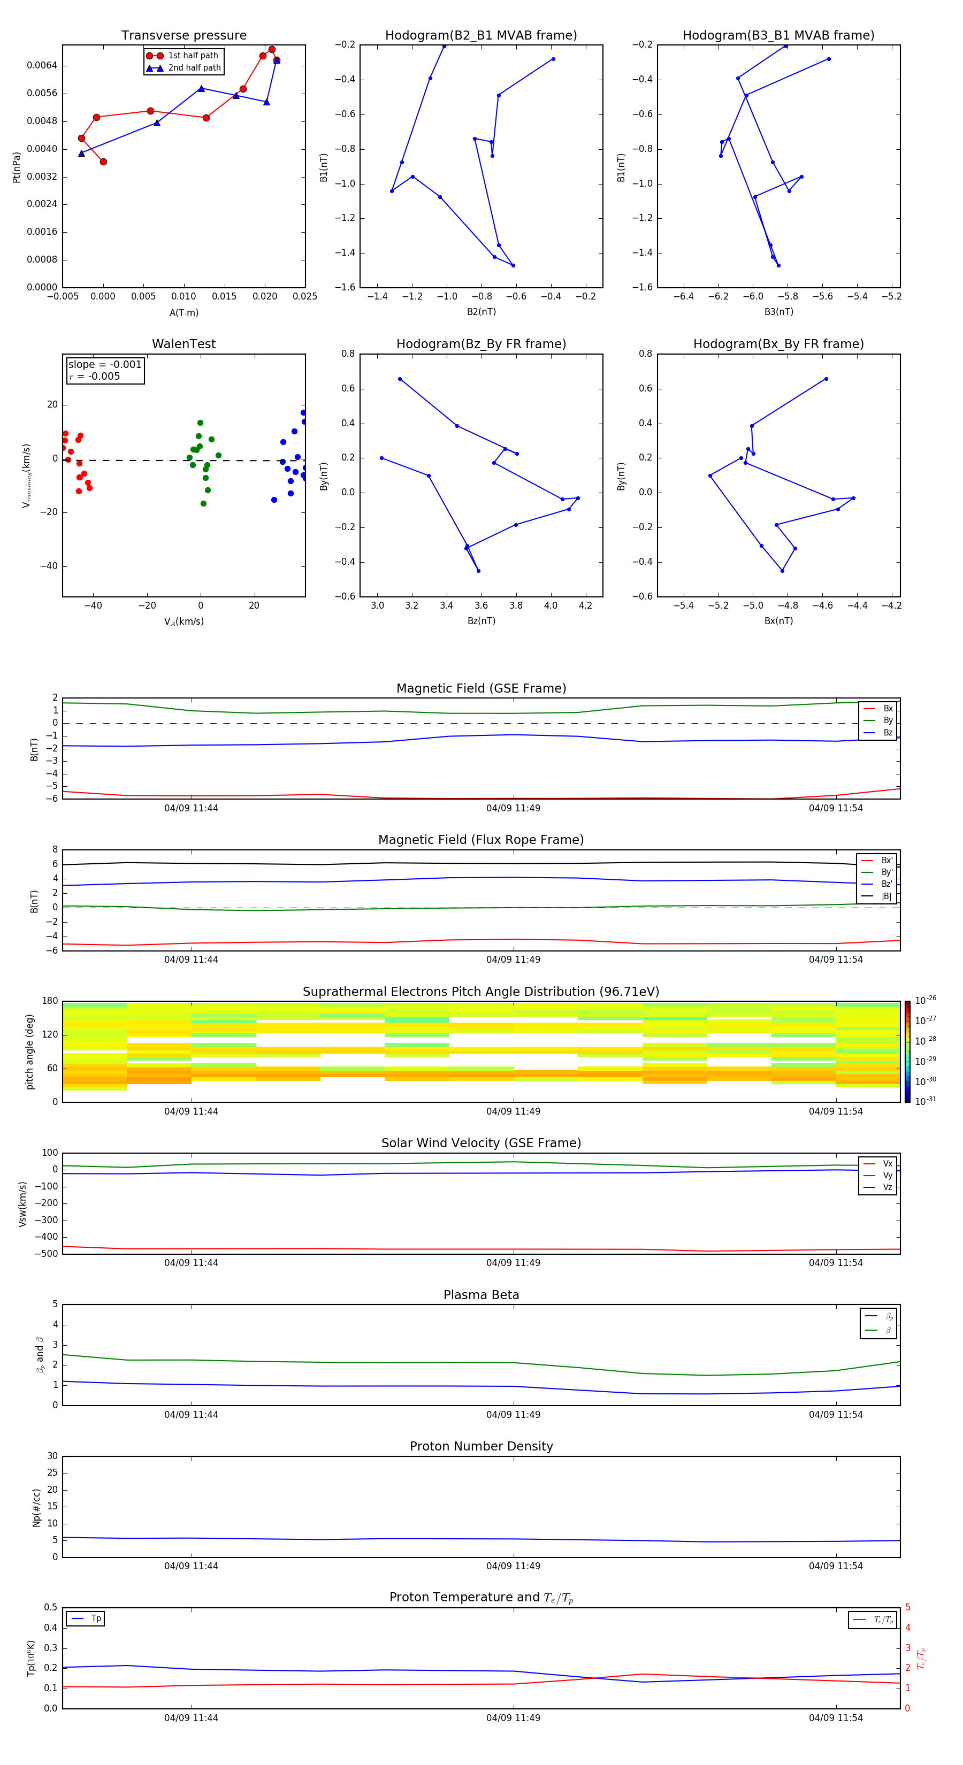Click the "Hodogram(B2_B1 MVAB frame)" title
This screenshot has width=963, height=1765.
click(481, 36)
